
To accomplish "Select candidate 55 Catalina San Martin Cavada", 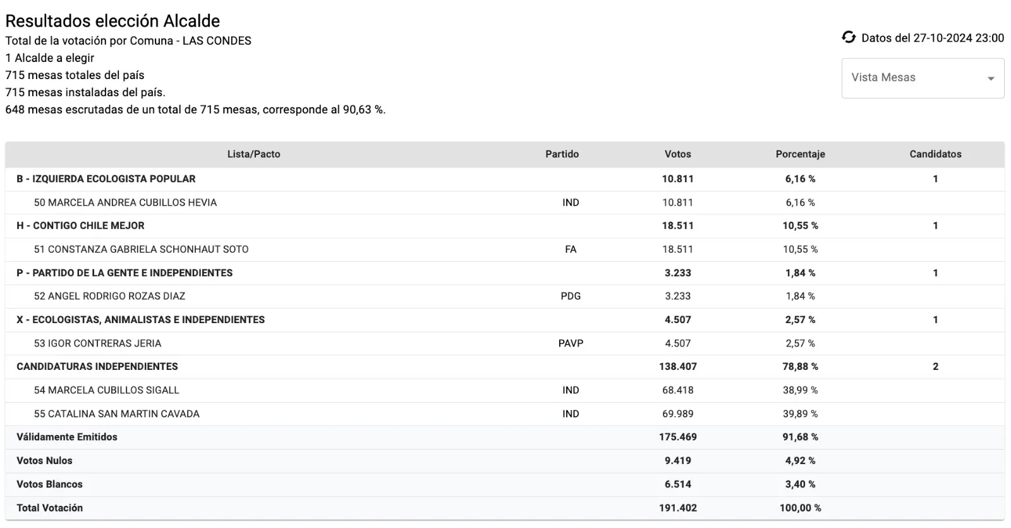I will pos(505,414).
